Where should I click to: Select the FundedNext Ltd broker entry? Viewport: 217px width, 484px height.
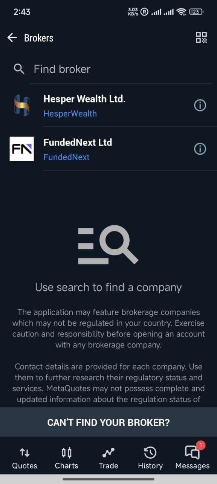pos(108,149)
